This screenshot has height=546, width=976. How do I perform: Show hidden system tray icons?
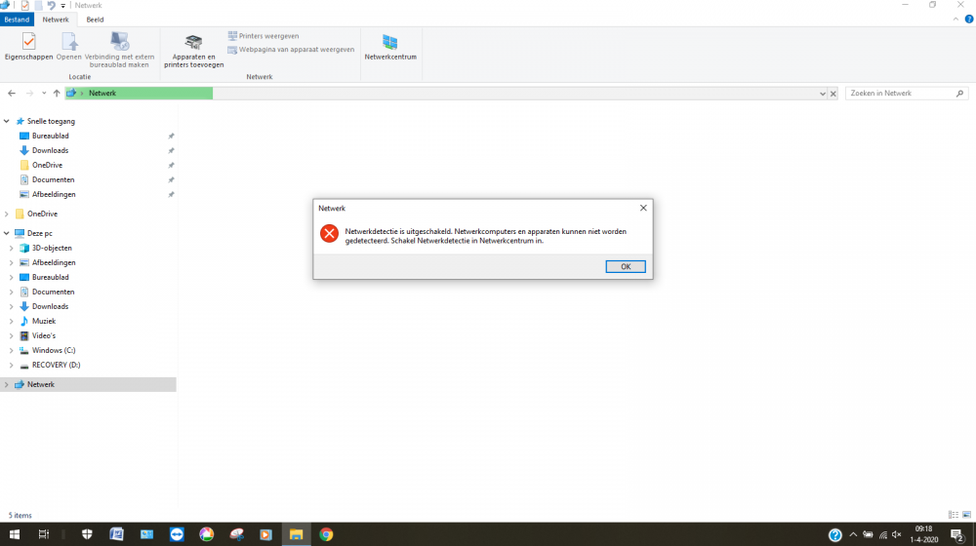[x=853, y=534]
